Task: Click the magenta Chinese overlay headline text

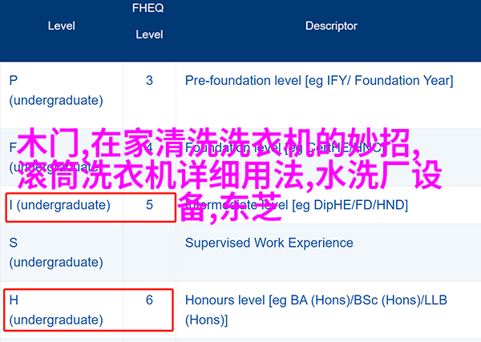Action: point(229,175)
